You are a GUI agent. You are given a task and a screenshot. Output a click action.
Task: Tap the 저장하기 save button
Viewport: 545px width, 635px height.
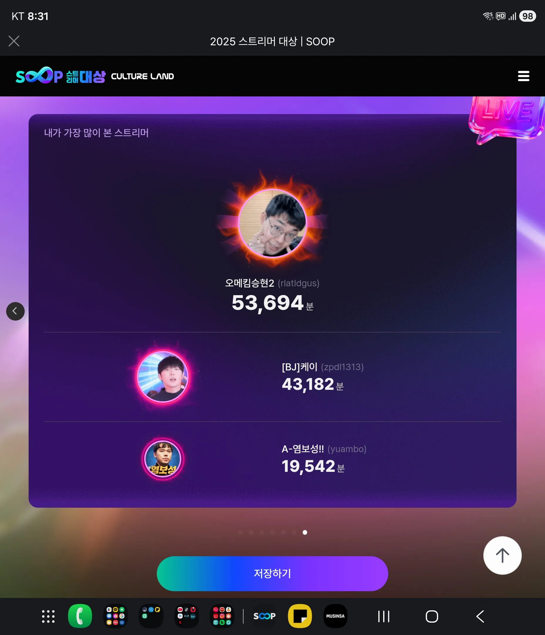coord(272,573)
